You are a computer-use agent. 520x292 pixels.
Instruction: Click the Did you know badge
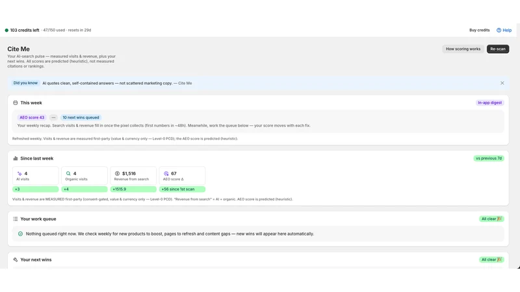[25, 83]
